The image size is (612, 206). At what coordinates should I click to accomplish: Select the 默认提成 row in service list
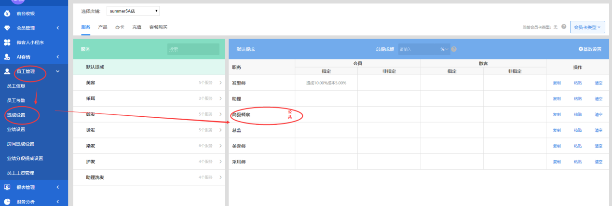pos(150,67)
